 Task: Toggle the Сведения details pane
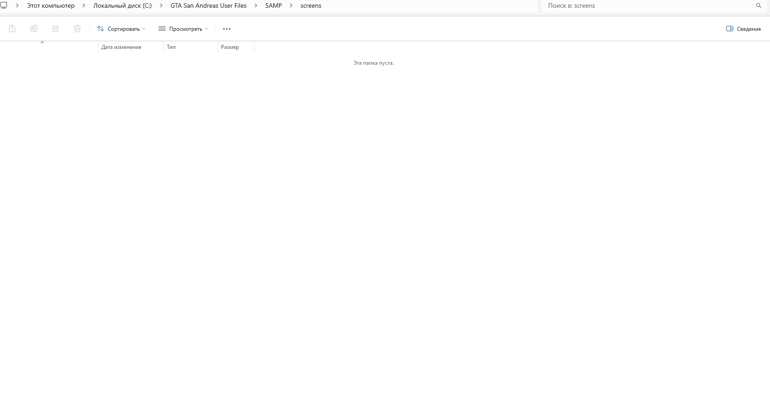pos(743,29)
